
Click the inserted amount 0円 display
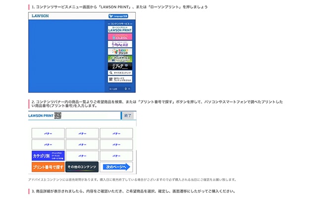(x=120, y=89)
